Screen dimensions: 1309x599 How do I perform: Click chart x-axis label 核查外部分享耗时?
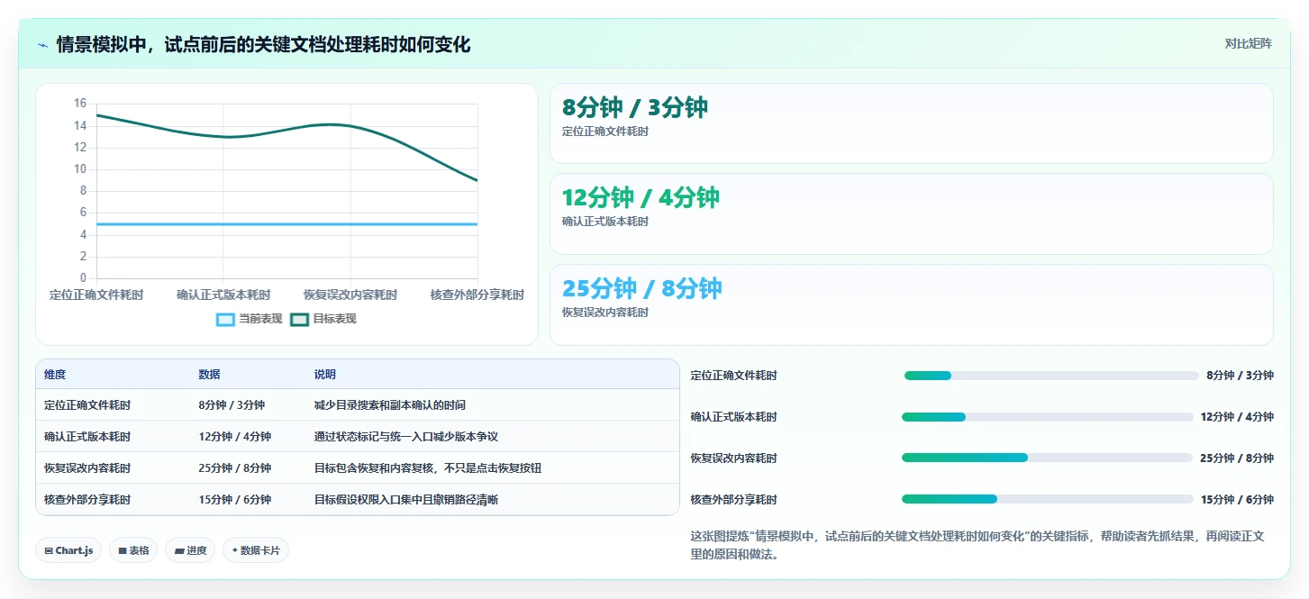[x=477, y=295]
